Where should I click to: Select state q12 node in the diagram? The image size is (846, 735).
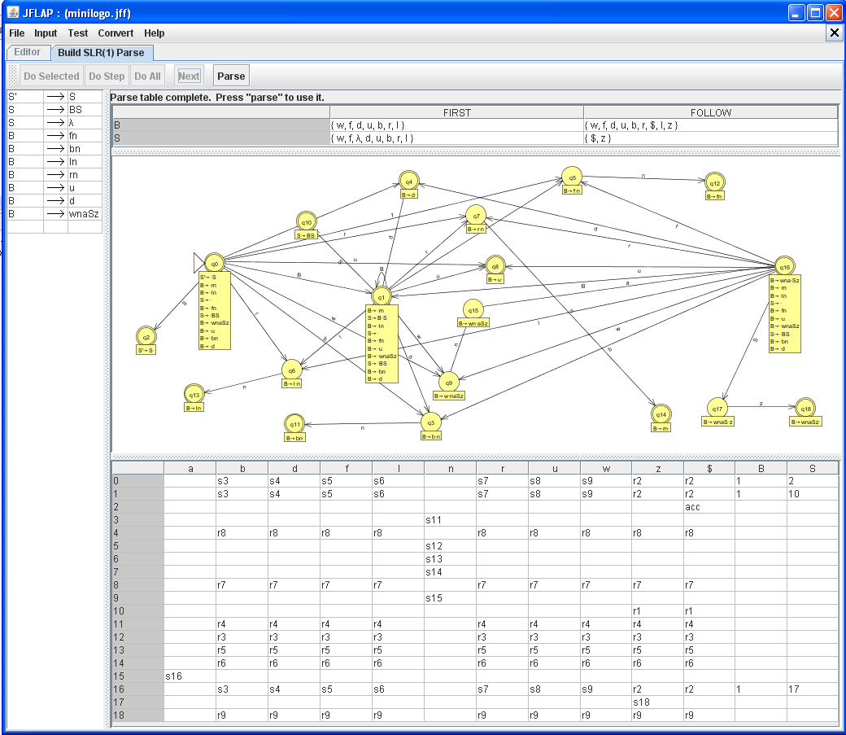pyautogui.click(x=714, y=182)
